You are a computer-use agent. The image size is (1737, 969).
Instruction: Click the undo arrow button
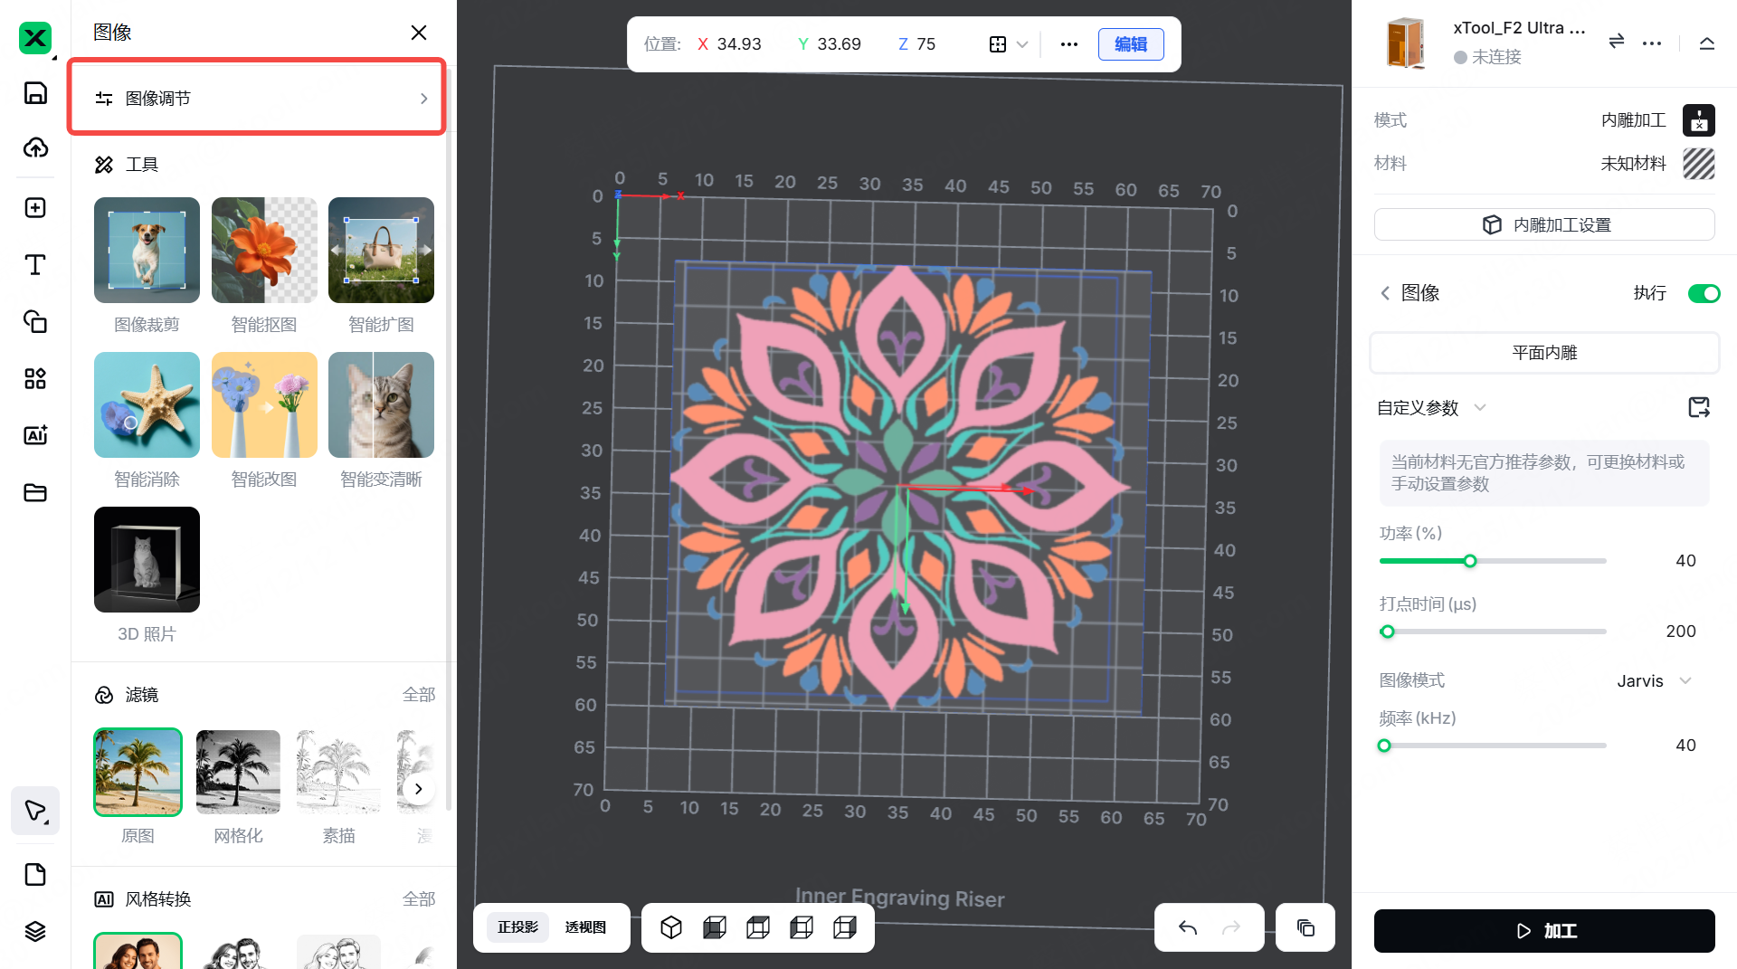[x=1188, y=927]
